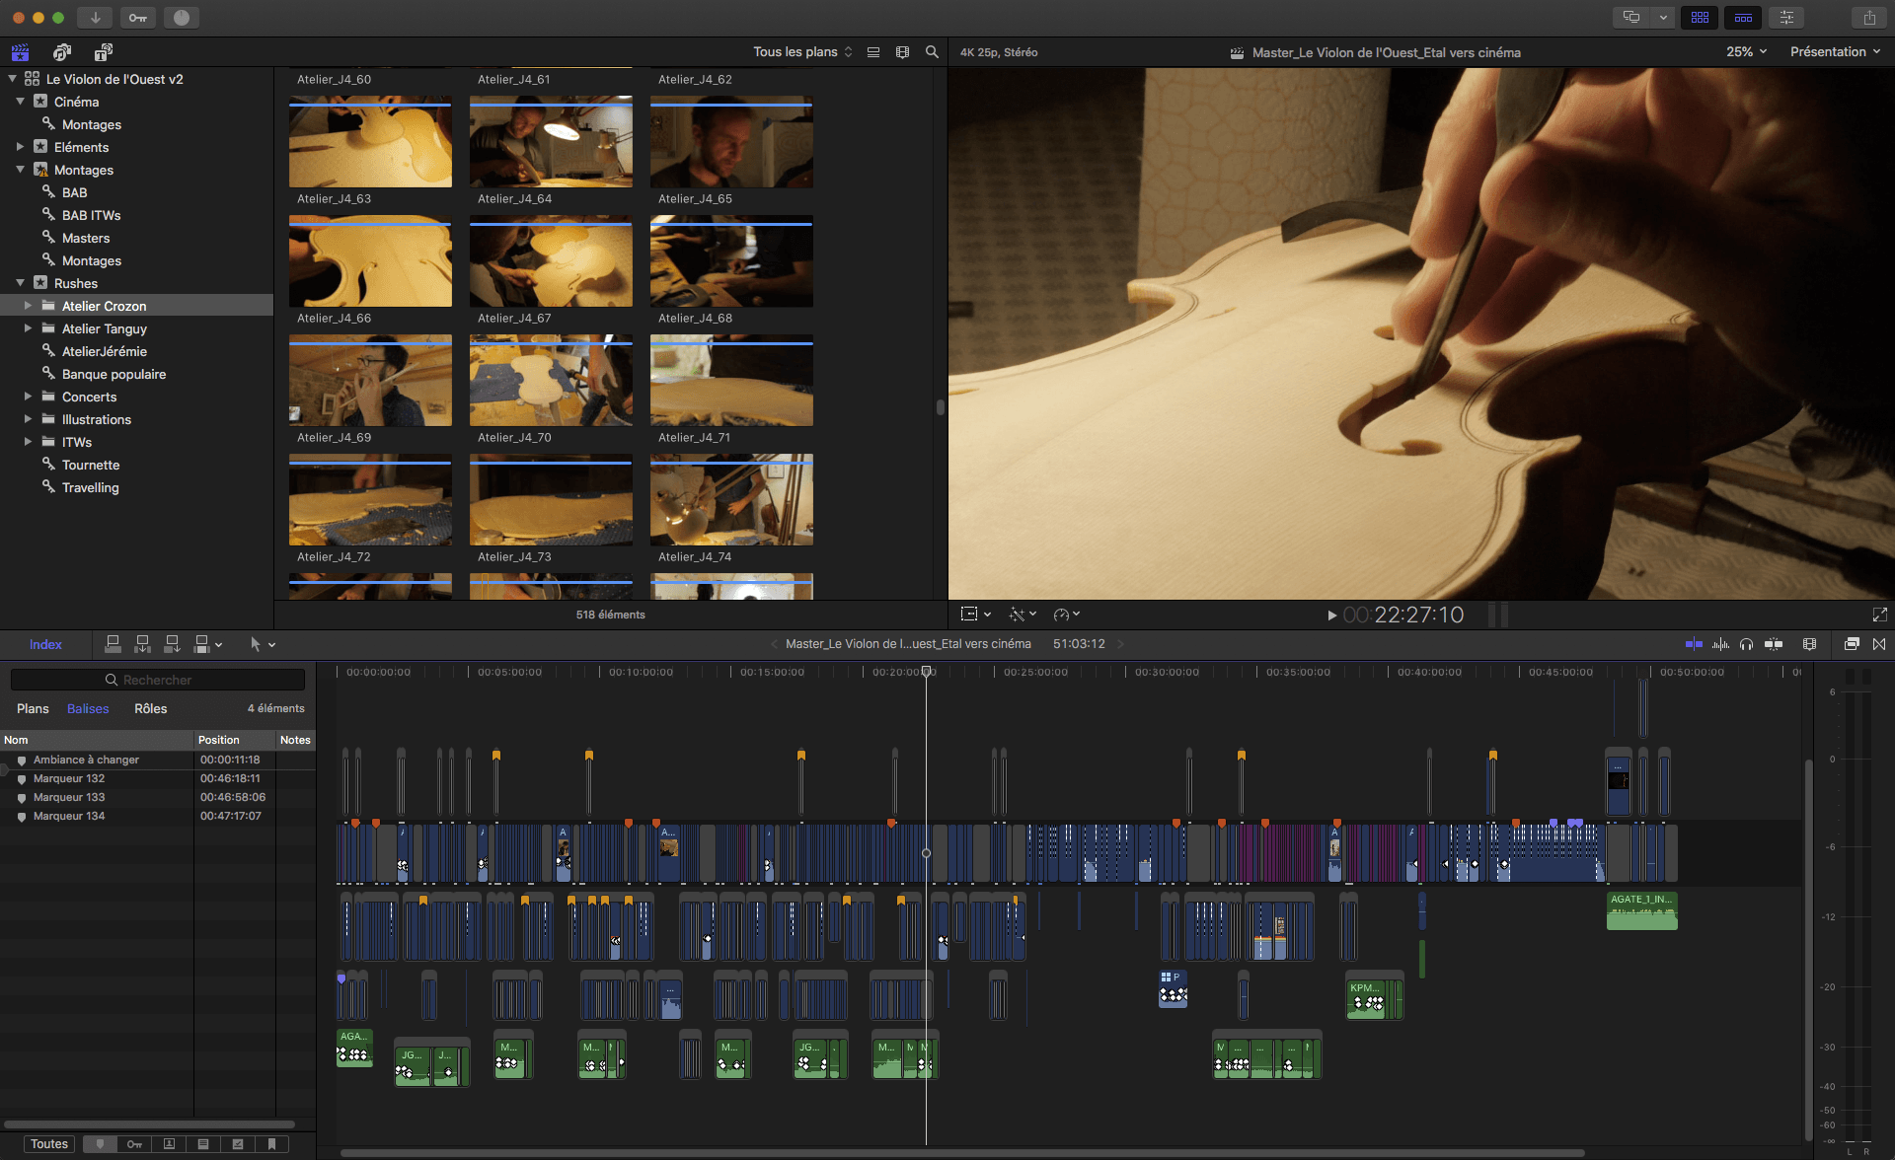
Task: Switch to the Plans tab
Action: pos(33,708)
